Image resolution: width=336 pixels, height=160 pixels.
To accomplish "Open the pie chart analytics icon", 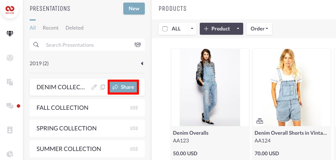I will pyautogui.click(x=10, y=154).
